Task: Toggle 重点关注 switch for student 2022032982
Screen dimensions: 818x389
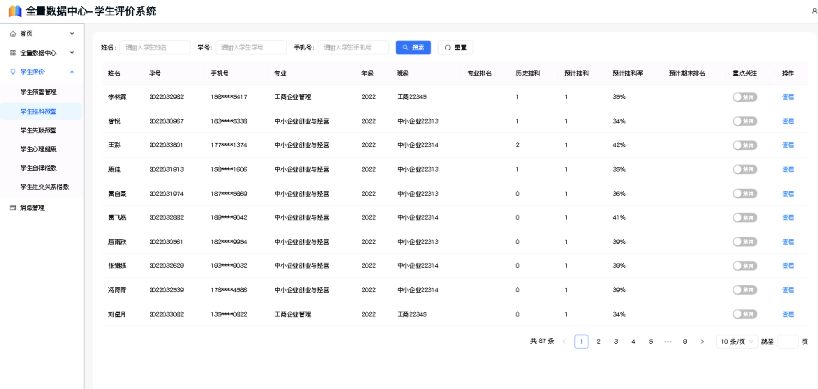Action: [x=745, y=97]
